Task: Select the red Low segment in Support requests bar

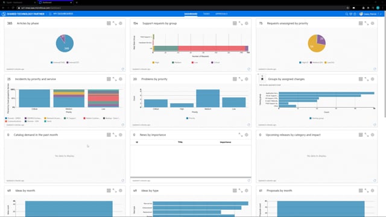Action: point(212,48)
